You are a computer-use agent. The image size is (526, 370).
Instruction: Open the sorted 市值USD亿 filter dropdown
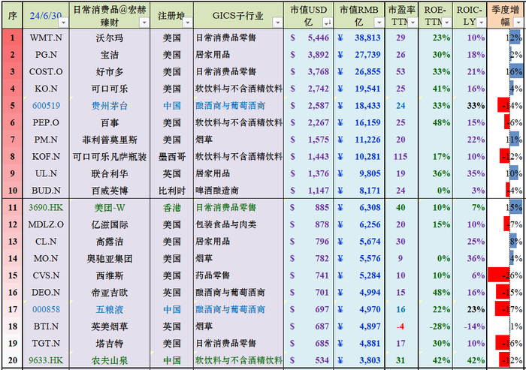(x=327, y=23)
